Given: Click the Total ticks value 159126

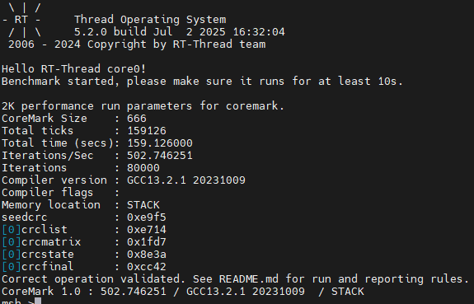Looking at the screenshot, I should coord(147,131).
